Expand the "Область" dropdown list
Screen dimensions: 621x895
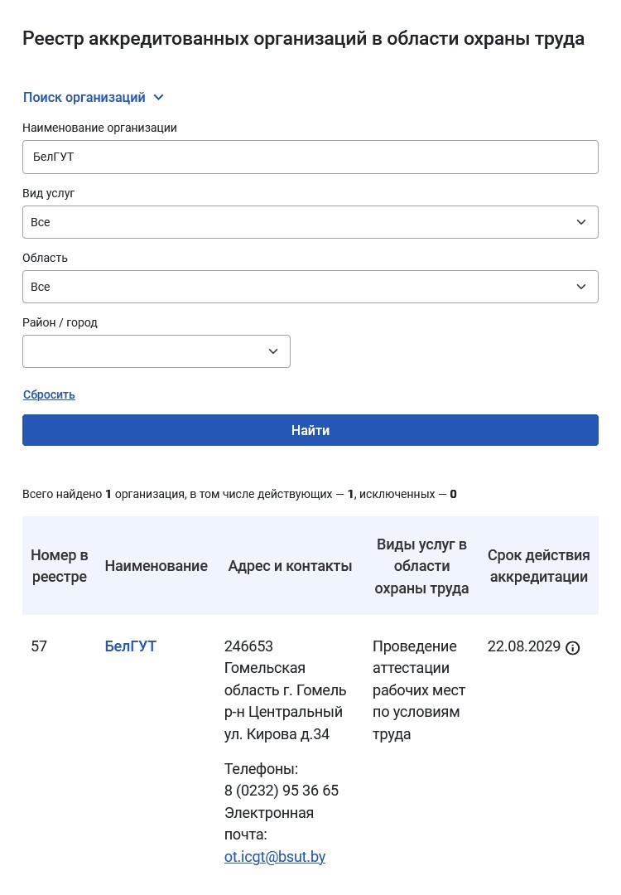point(310,287)
